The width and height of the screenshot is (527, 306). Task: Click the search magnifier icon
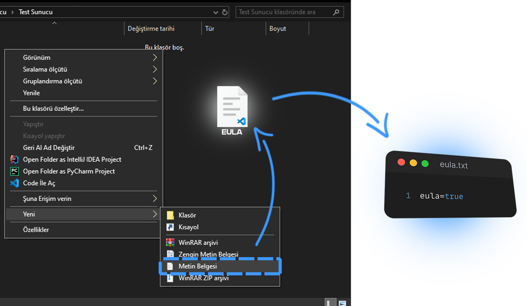click(336, 12)
